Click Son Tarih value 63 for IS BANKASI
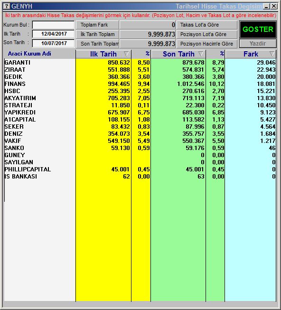 [201, 177]
